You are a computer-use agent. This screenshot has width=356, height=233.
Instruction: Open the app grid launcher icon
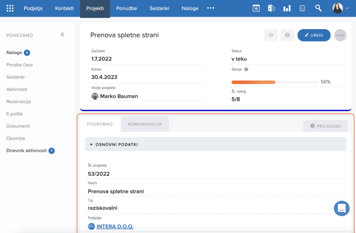tap(10, 8)
